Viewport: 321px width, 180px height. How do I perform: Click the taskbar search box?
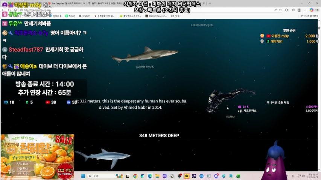[x=105, y=176]
